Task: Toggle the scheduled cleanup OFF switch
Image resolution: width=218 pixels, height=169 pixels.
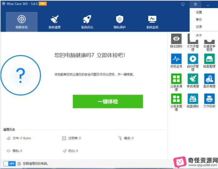Action: point(9,163)
